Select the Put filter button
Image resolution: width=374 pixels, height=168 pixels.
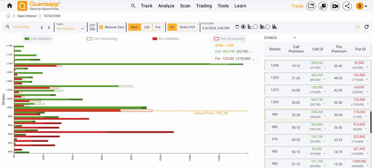158,27
